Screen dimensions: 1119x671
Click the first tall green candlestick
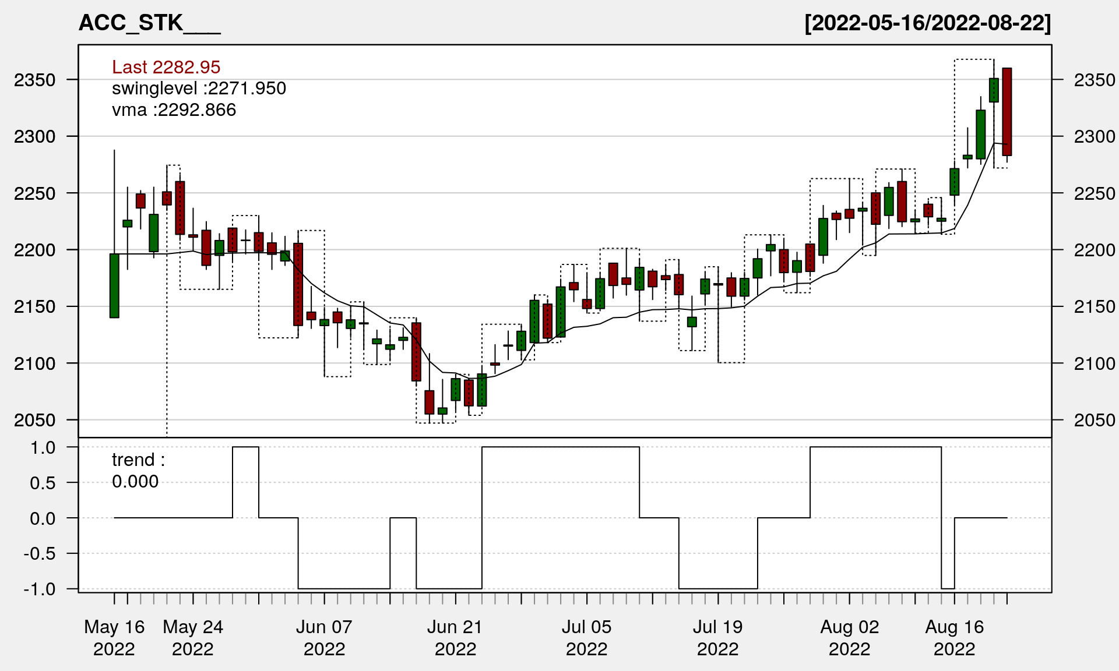pos(114,285)
